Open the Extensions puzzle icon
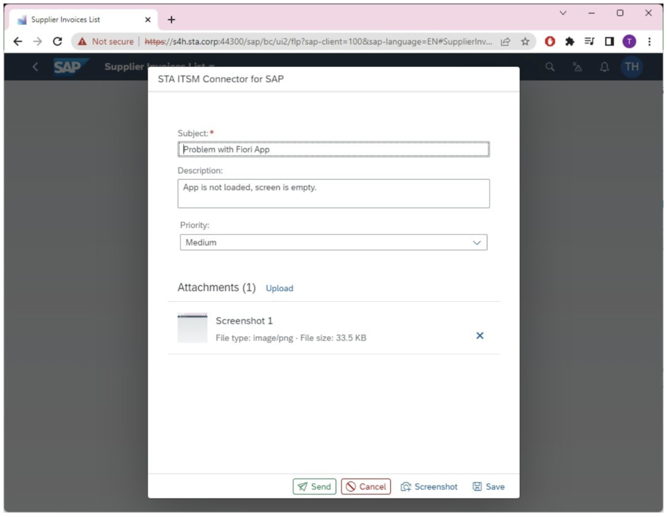Image resolution: width=667 pixels, height=517 pixels. [x=569, y=41]
